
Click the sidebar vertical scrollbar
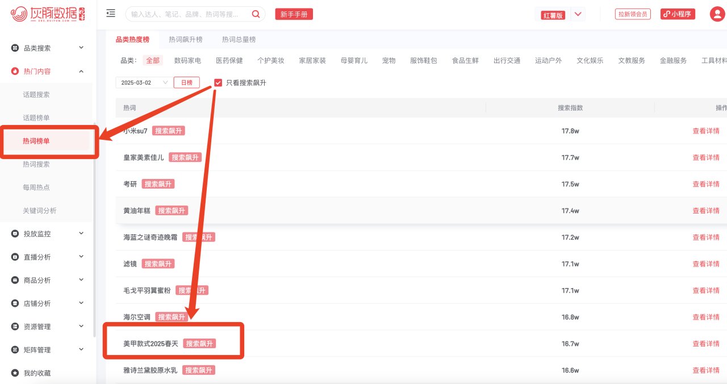tap(94, 227)
